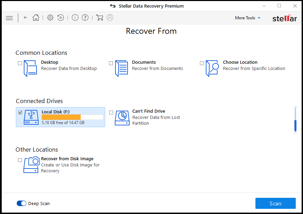The width and height of the screenshot is (303, 214).
Task: Open the help question mark icon
Action: click(x=85, y=18)
